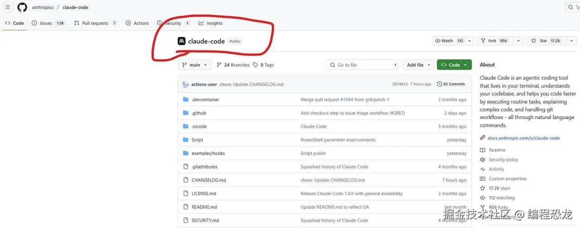This screenshot has width=580, height=228.
Task: Click the Issues tab circle icon
Action: (34, 23)
